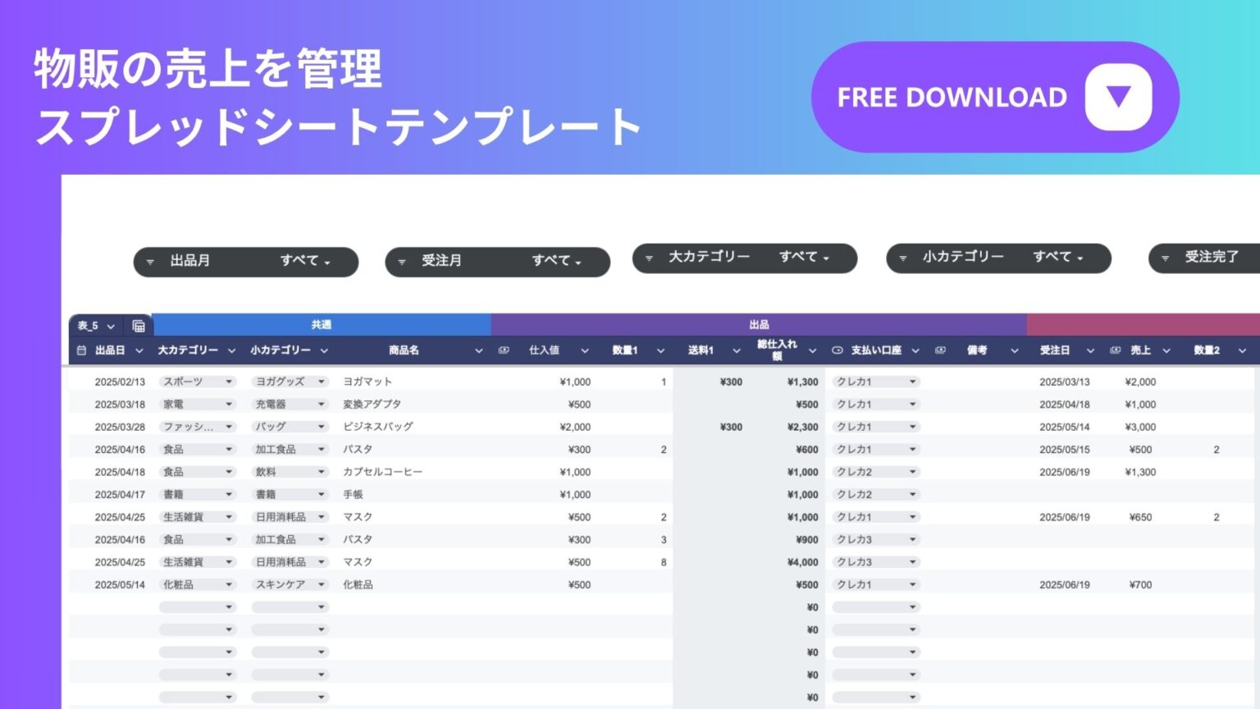Screen dimensions: 1260x709
Task: Open the クレカ1 dropdown in the first row
Action: pos(874,381)
